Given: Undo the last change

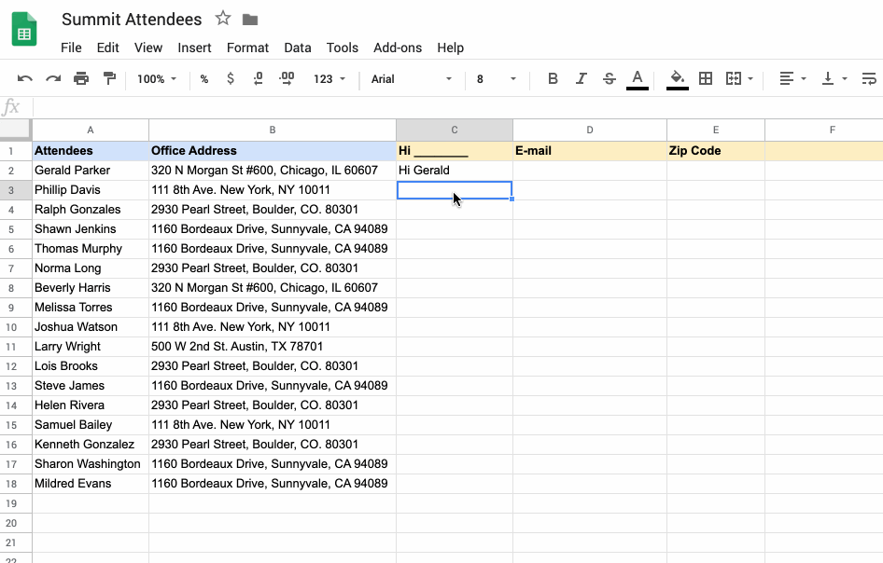Looking at the screenshot, I should coord(26,79).
